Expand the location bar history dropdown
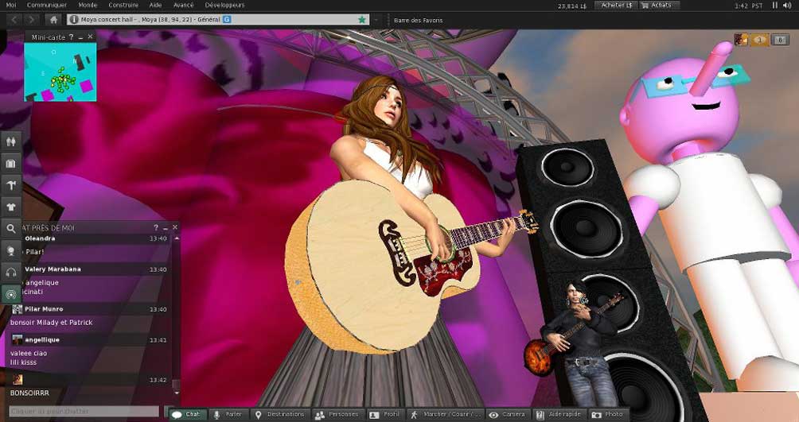 (374, 19)
